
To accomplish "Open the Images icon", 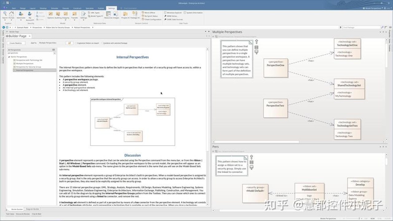I will tap(116, 15).
